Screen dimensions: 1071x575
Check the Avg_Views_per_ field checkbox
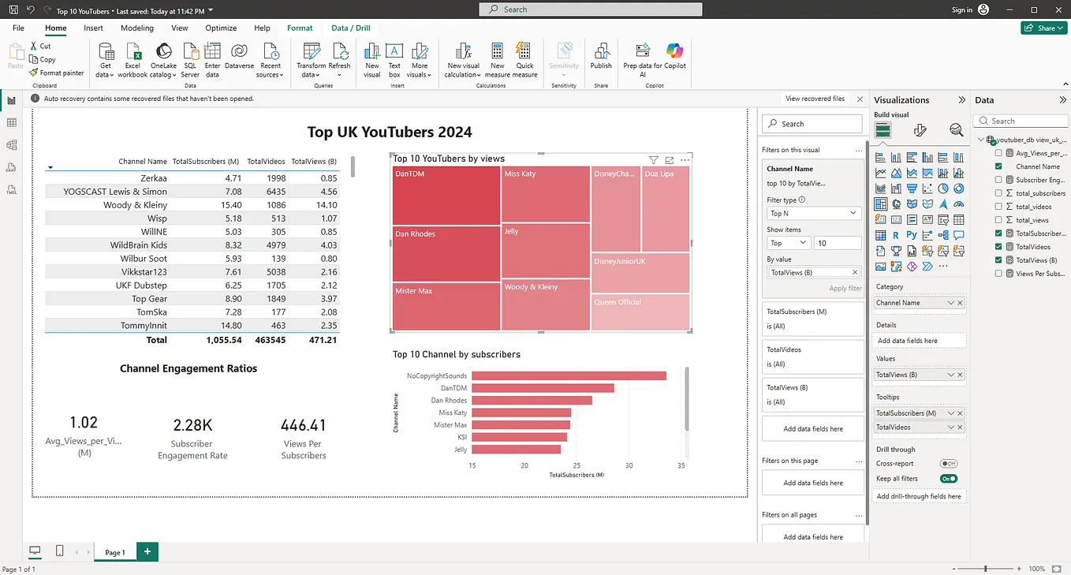999,153
